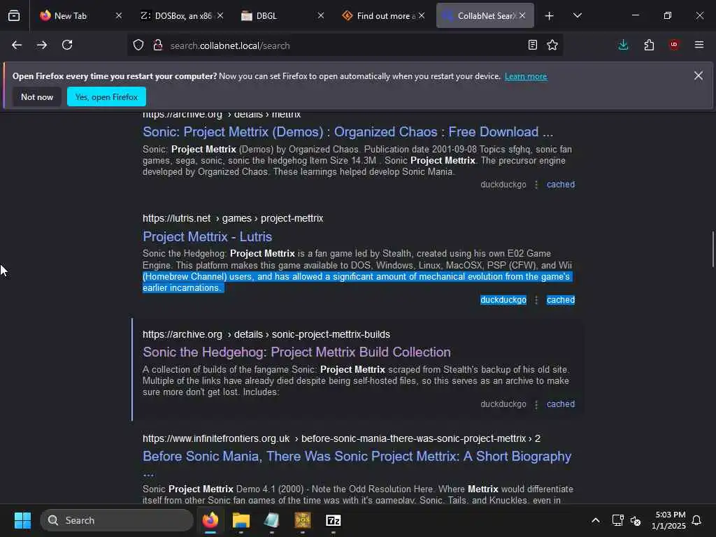
Task: Open tracking protection shield icon
Action: point(138,45)
